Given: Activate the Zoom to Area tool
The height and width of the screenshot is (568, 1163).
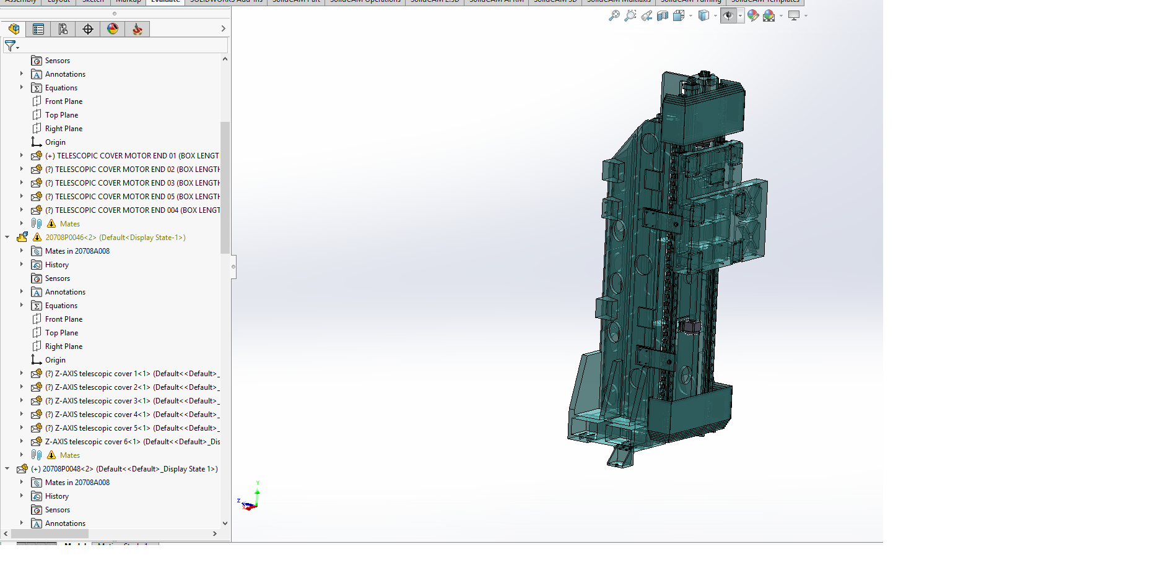Looking at the screenshot, I should [630, 15].
